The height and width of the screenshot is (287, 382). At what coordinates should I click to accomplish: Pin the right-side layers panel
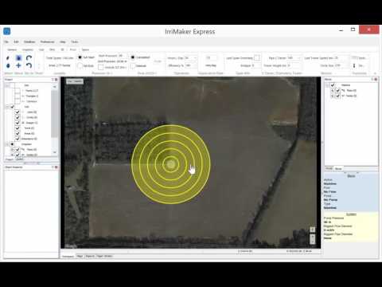point(372,79)
